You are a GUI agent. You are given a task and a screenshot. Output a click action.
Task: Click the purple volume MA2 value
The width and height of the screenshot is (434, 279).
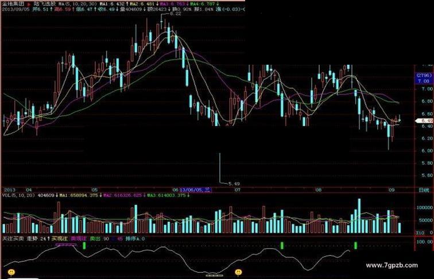click(124, 195)
